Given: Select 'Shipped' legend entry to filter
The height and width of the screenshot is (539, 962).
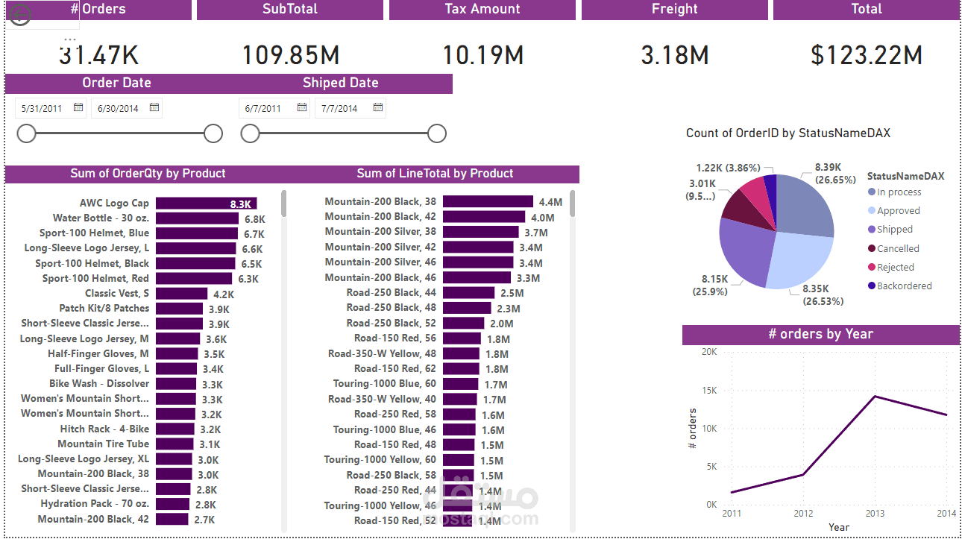Looking at the screenshot, I should [x=895, y=230].
